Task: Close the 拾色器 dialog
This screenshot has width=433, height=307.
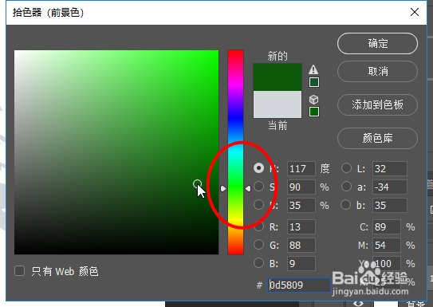Action: coord(415,12)
